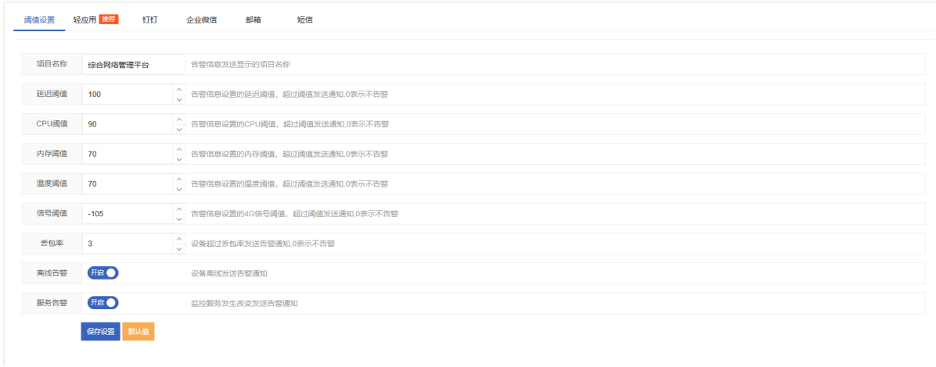Click the down arrow of 丢包率 stepper
This screenshot has width=936, height=367.
click(178, 249)
